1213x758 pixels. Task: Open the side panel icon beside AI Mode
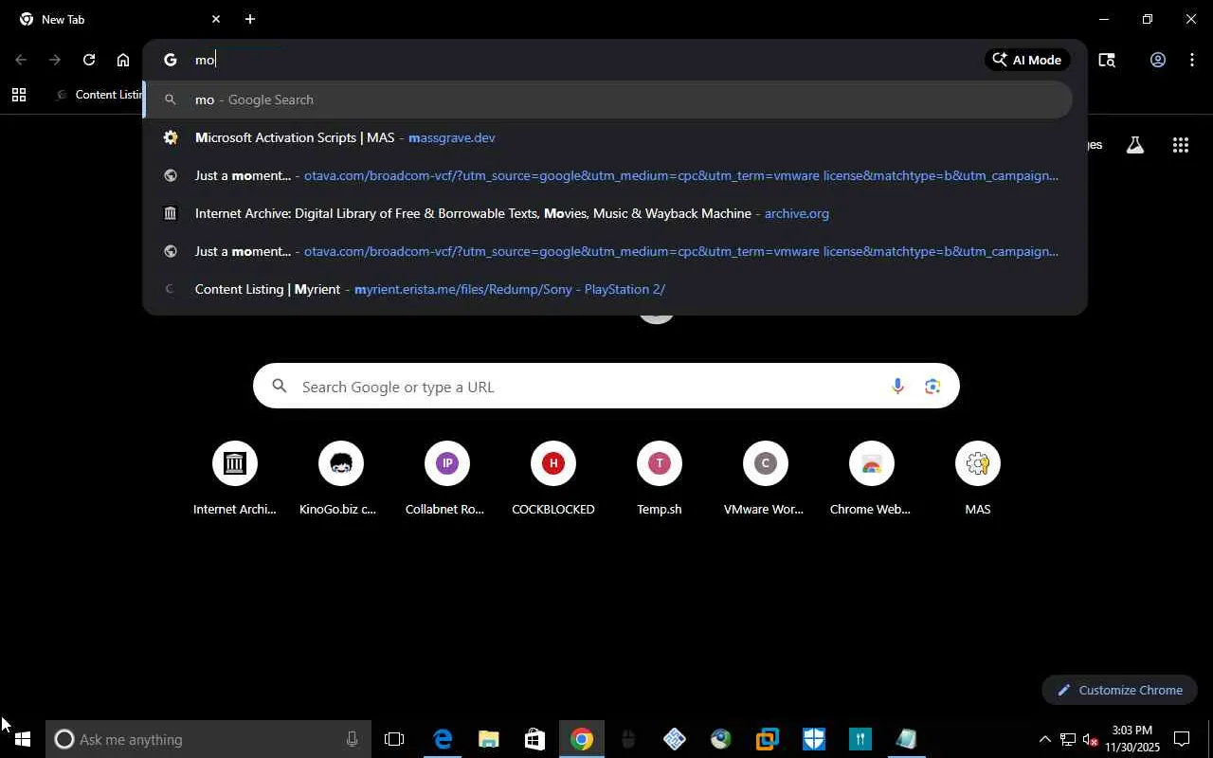click(1107, 60)
